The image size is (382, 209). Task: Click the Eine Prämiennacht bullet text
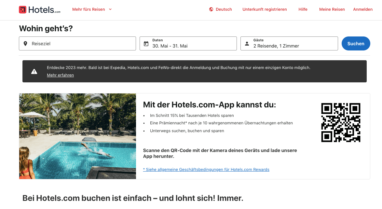click(x=221, y=123)
